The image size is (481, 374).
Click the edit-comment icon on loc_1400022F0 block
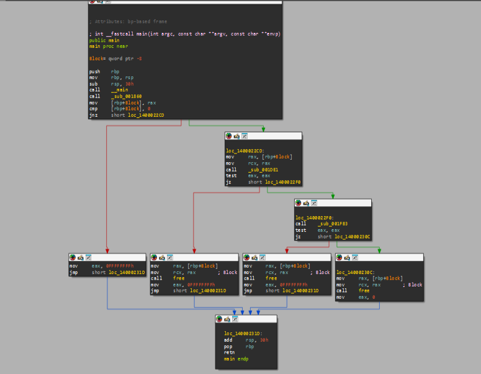click(x=306, y=203)
